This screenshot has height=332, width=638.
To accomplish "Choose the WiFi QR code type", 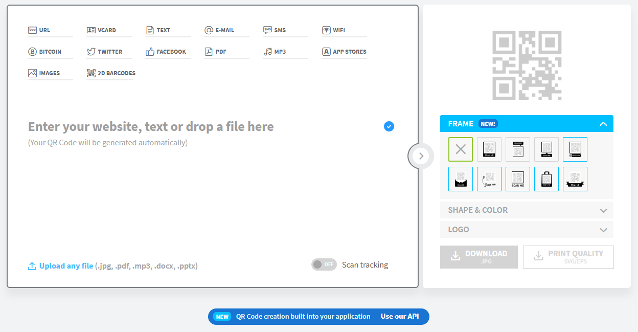I will [x=333, y=30].
